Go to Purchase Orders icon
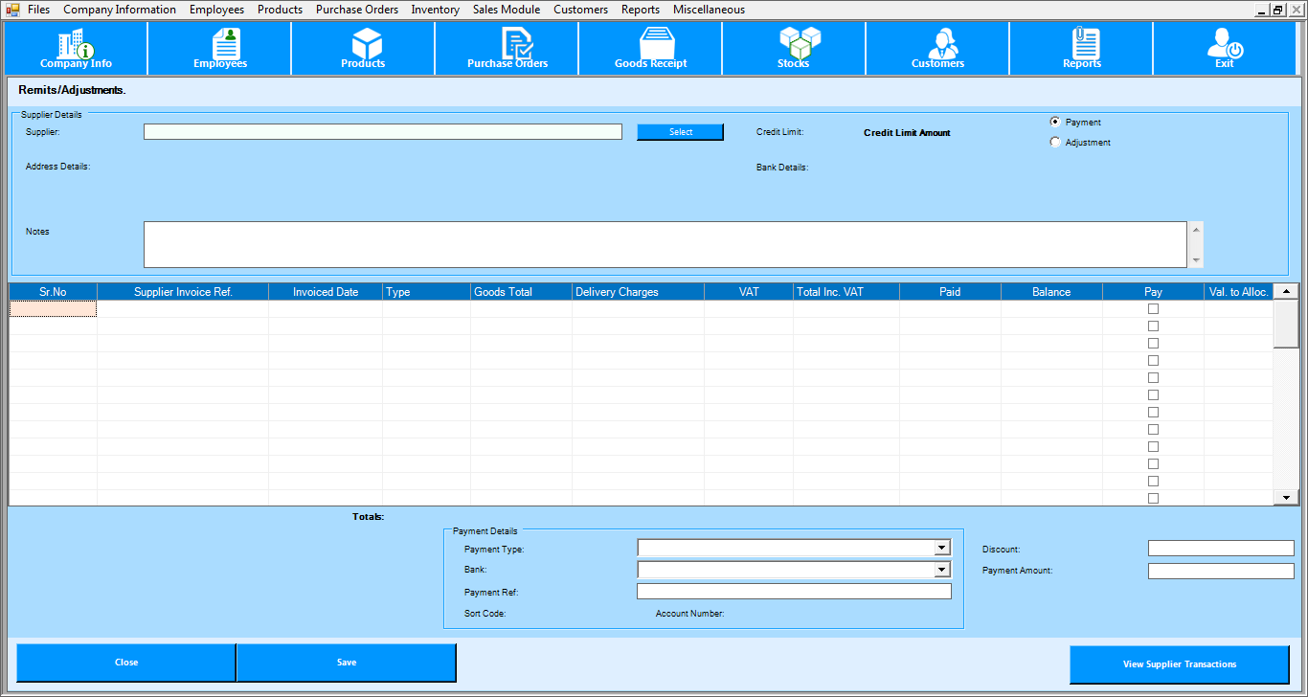 (x=507, y=48)
